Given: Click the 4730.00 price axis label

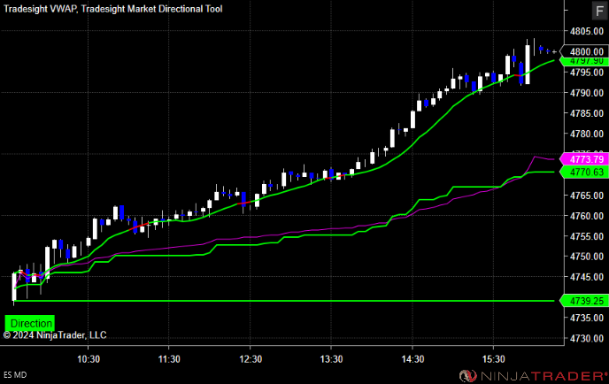Looking at the screenshot, I should (587, 339).
